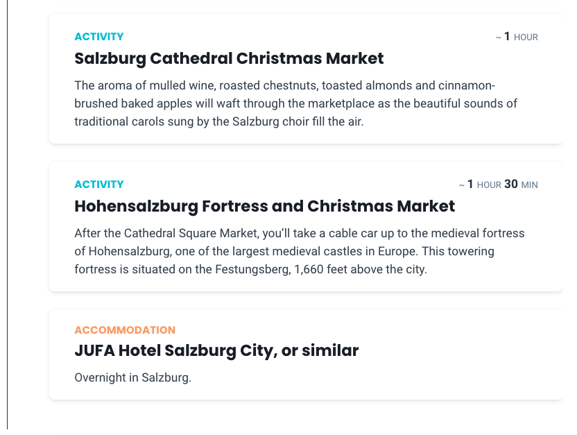Click the Overnight in Salzburg text

133,377
